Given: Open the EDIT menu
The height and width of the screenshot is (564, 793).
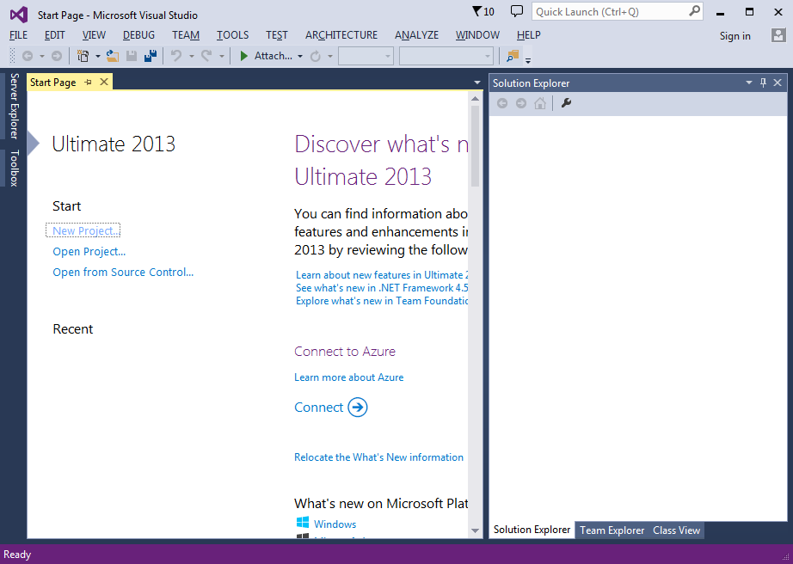Looking at the screenshot, I should 55,35.
